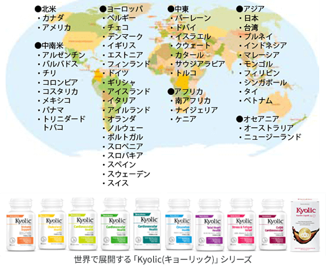Click the アジア region heading
Viewport: 326px width, 270px height.
click(250, 9)
